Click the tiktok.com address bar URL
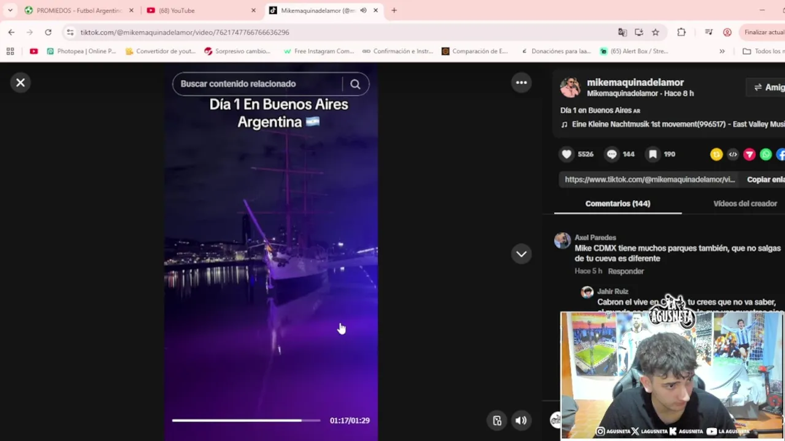 pyautogui.click(x=185, y=32)
